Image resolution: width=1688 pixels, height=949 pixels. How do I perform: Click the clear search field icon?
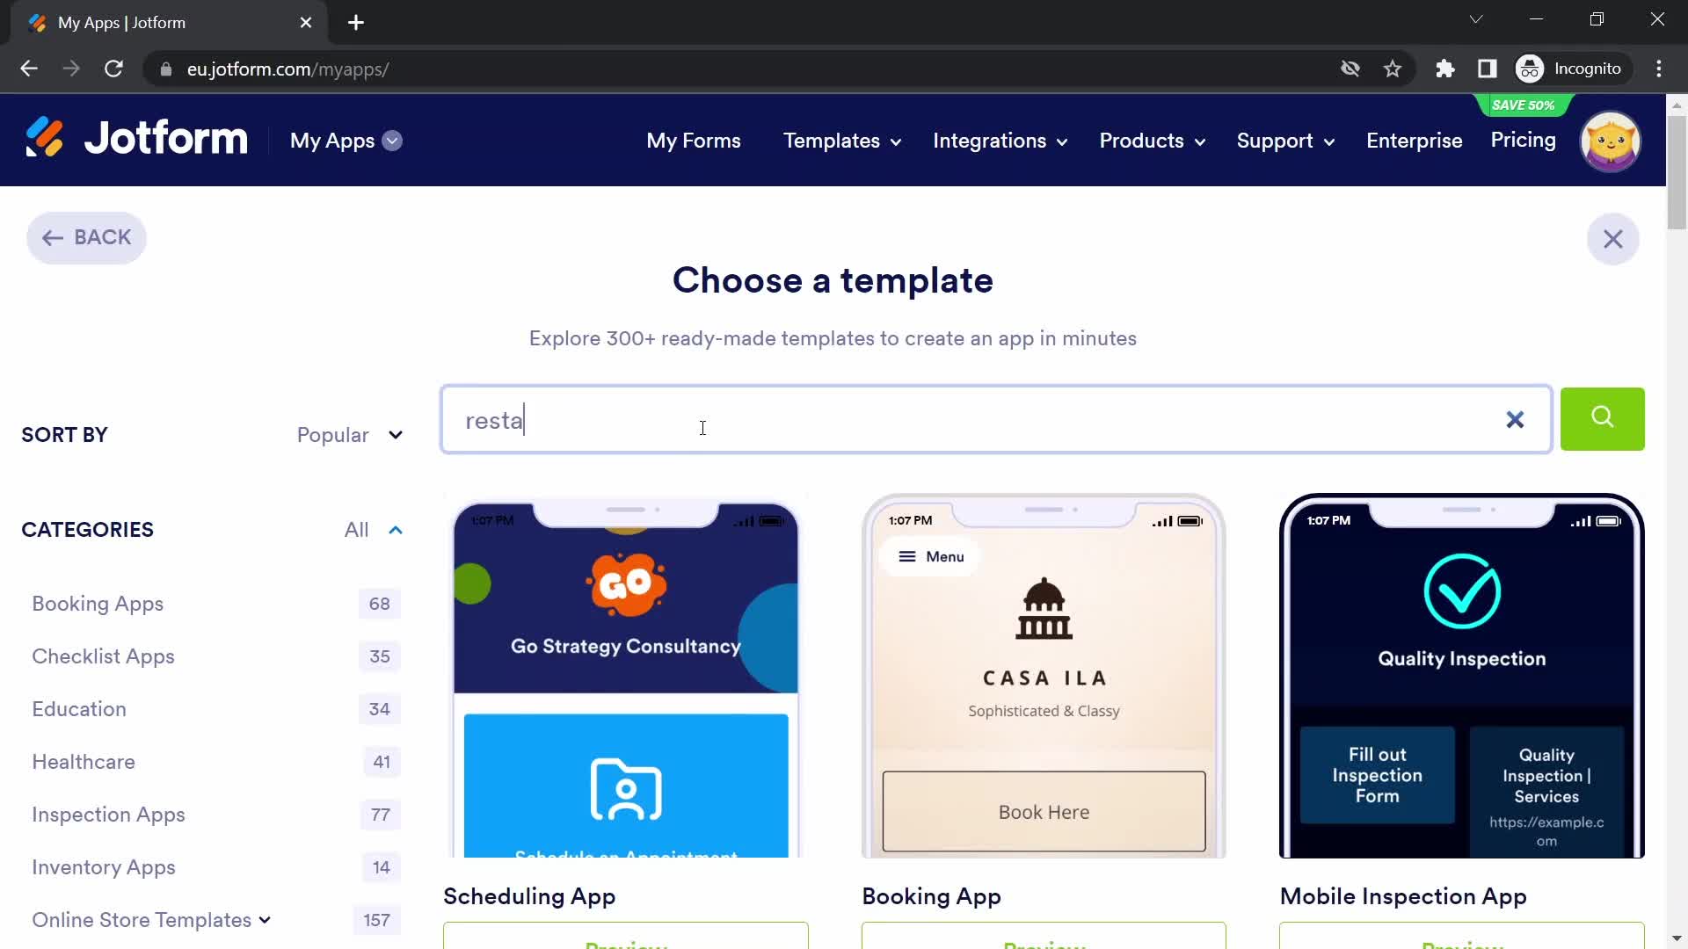tap(1516, 419)
